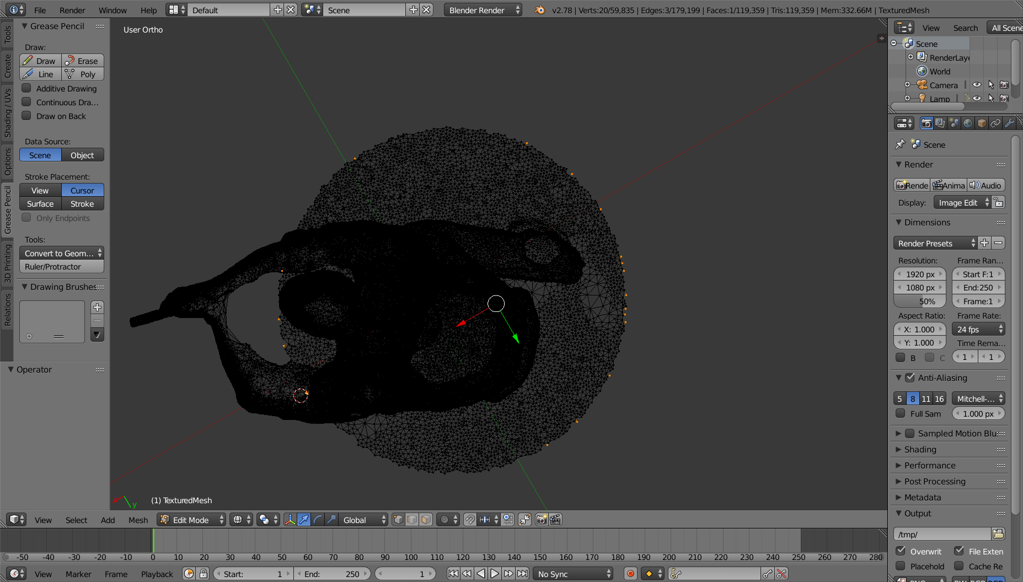The height and width of the screenshot is (582, 1023).
Task: Select the Erase grease pencil tool
Action: [x=83, y=61]
